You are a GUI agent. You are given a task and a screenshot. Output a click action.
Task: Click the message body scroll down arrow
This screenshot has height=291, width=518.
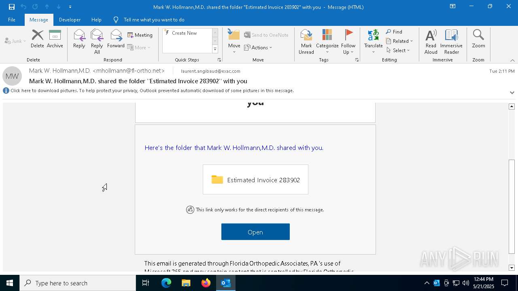512,268
